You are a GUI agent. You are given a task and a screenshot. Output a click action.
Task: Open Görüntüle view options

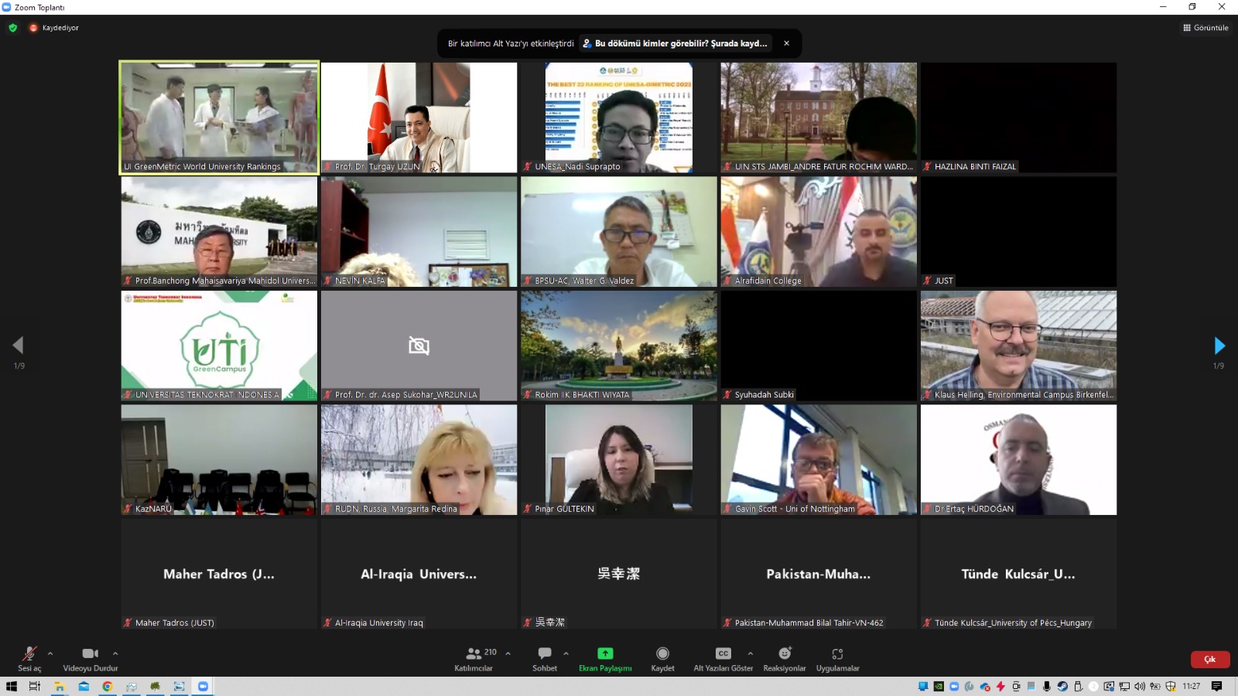click(1206, 28)
